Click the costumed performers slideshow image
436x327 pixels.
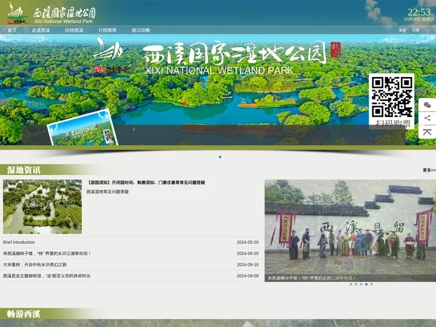tap(350, 231)
